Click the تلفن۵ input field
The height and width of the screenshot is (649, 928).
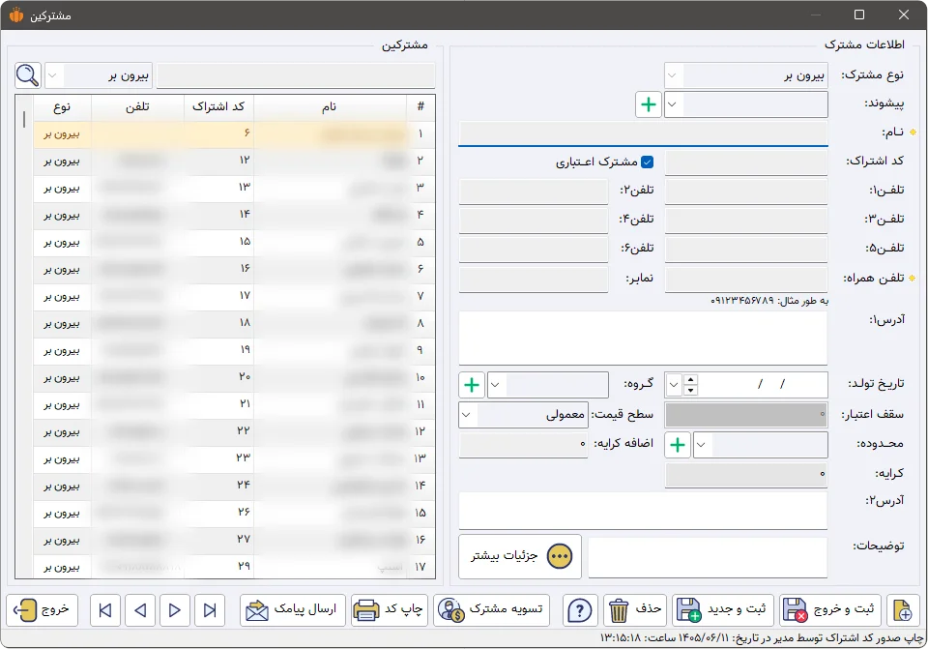click(x=745, y=249)
